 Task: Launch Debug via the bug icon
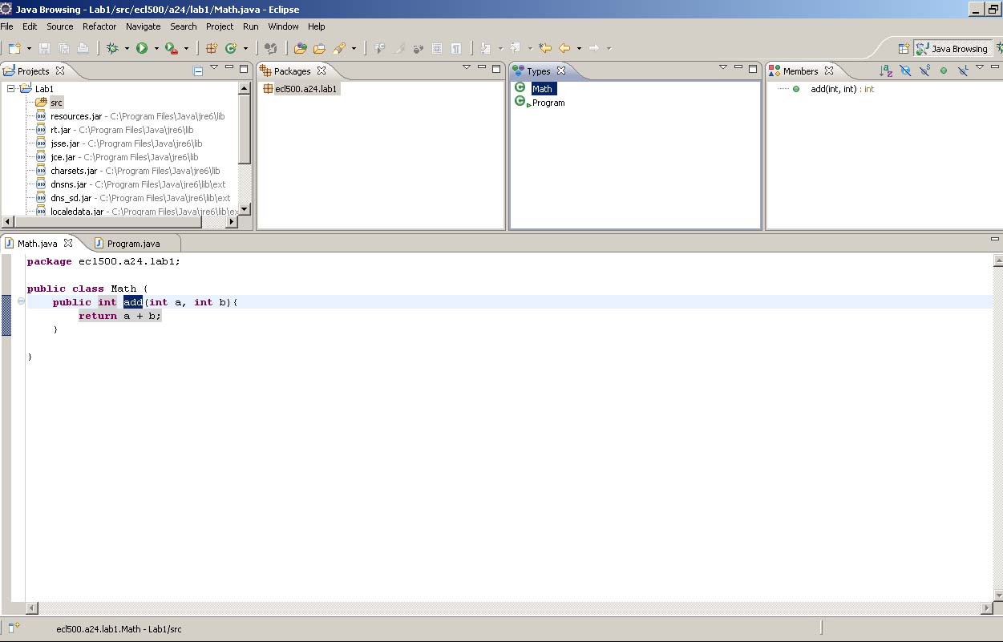(112, 48)
